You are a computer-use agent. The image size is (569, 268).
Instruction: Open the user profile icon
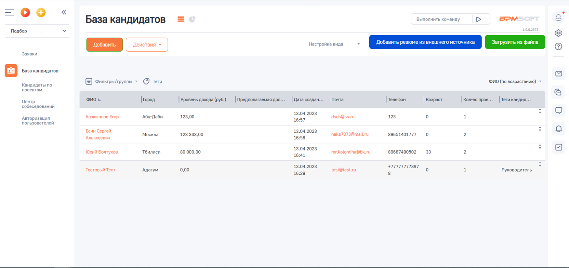click(558, 17)
